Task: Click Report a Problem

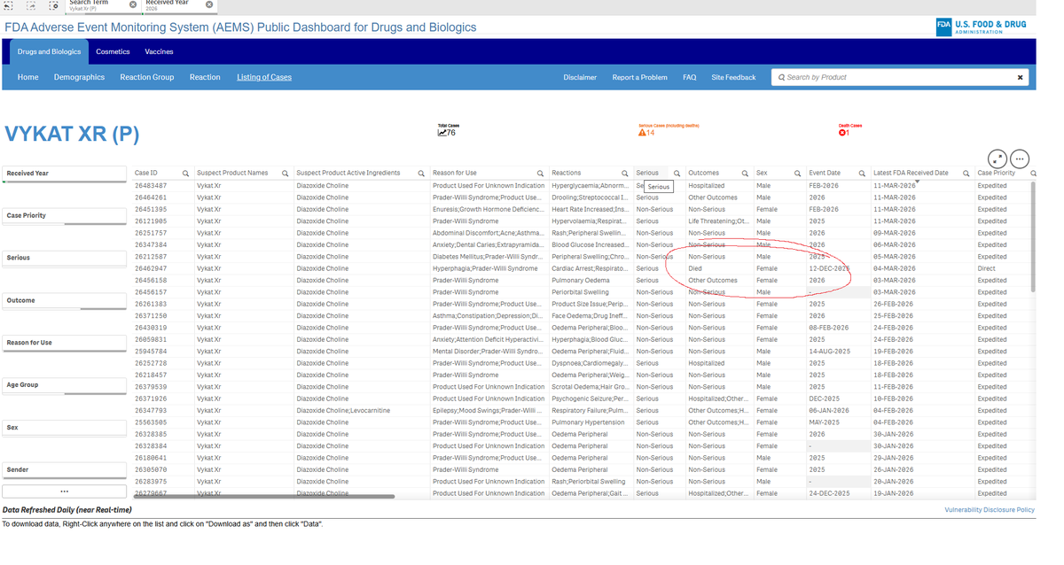Action: 639,77
